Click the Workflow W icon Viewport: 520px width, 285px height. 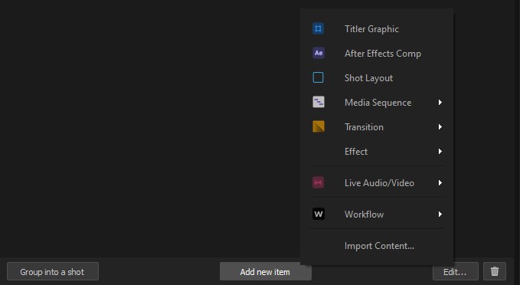pyautogui.click(x=318, y=214)
